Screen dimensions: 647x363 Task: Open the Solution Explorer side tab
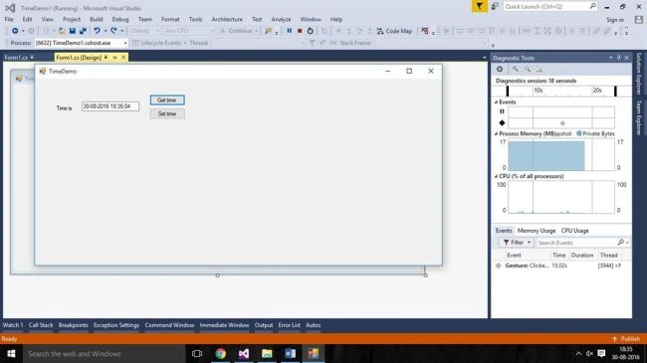click(x=639, y=74)
